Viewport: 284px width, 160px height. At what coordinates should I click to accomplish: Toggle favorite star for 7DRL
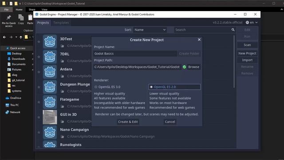coord(39,57)
